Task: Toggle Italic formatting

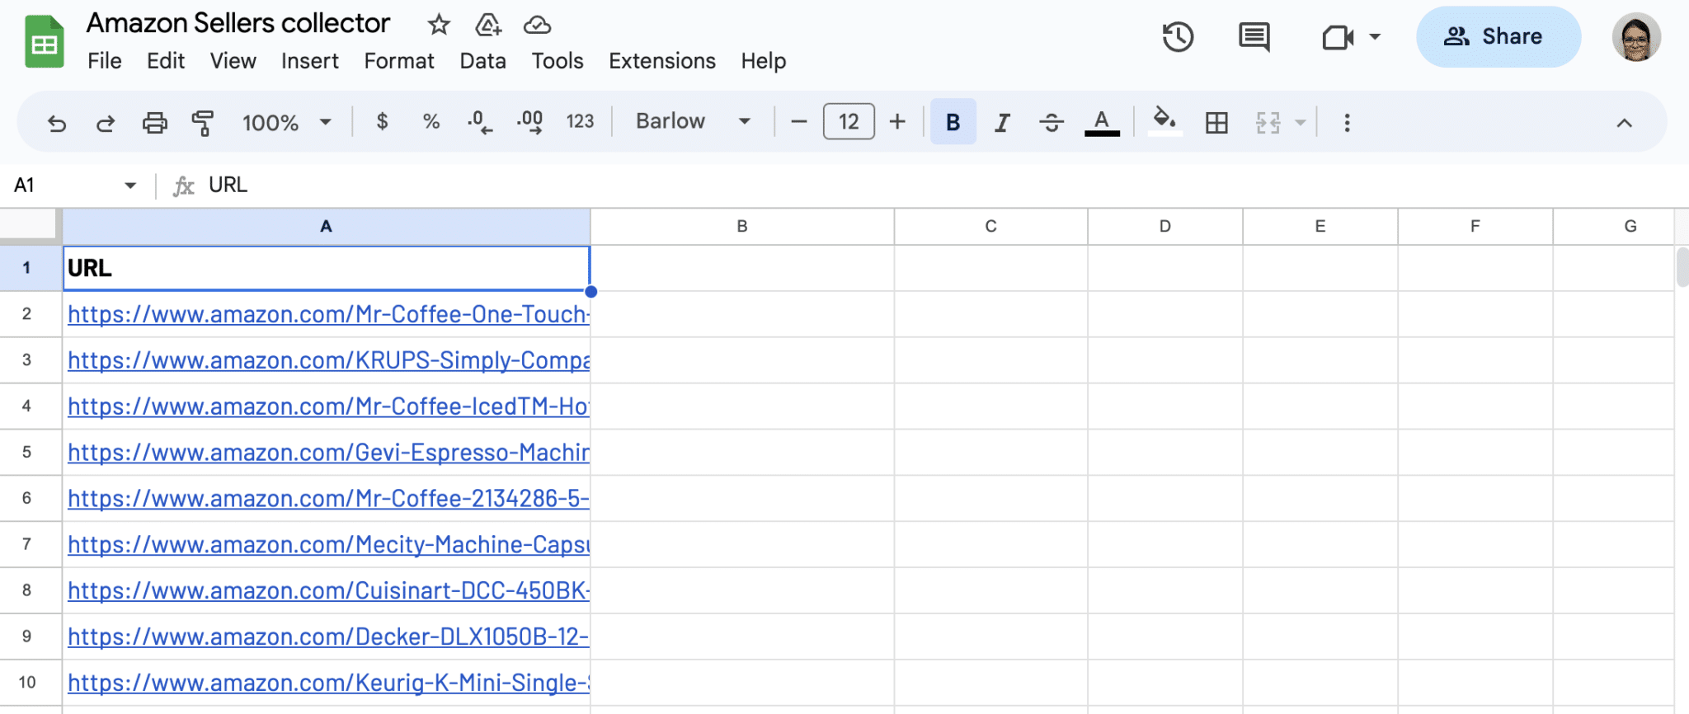Action: click(x=1002, y=123)
